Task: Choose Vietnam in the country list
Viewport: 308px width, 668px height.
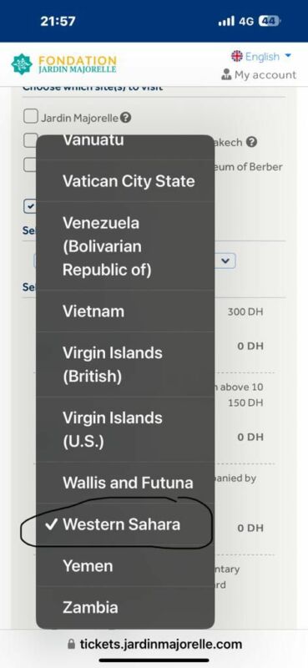Action: [x=125, y=311]
